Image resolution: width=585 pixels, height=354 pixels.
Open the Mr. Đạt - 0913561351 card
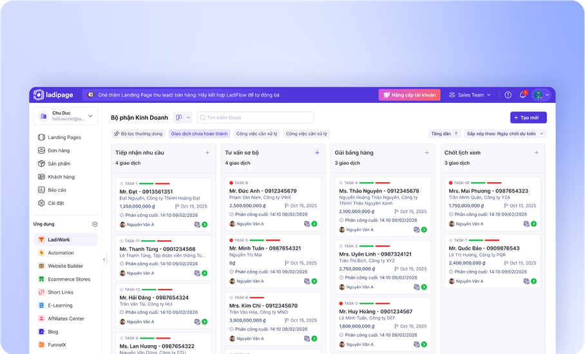point(164,204)
